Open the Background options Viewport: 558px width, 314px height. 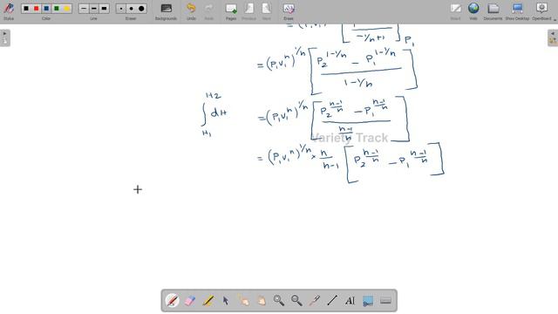166,11
